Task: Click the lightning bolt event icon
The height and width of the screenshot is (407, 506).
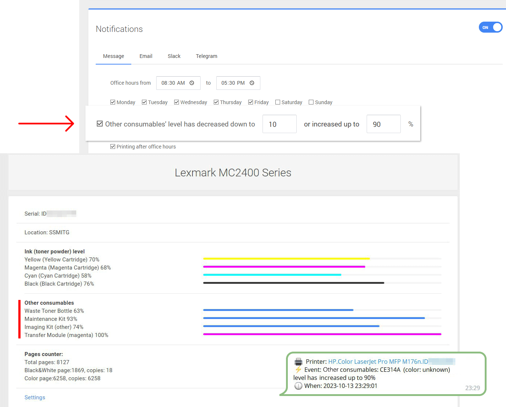Action: tap(298, 370)
